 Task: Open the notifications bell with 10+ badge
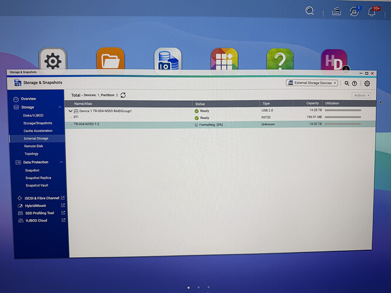(x=372, y=12)
